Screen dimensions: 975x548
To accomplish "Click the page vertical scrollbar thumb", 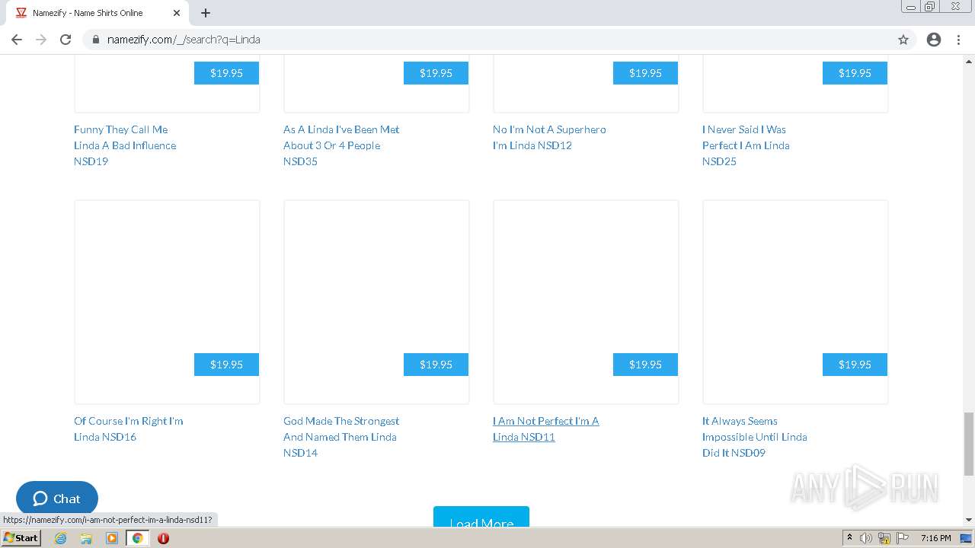I will [968, 444].
